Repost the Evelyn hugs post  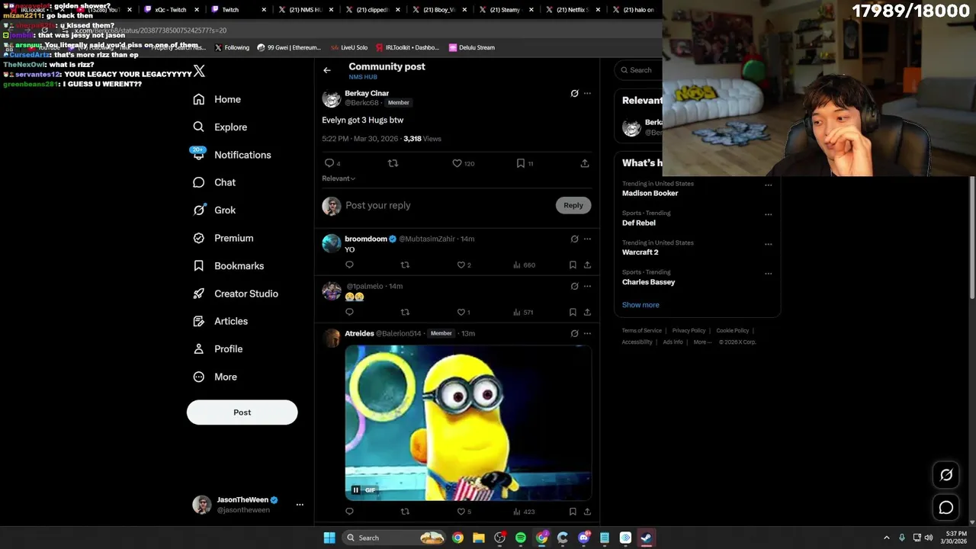(393, 163)
